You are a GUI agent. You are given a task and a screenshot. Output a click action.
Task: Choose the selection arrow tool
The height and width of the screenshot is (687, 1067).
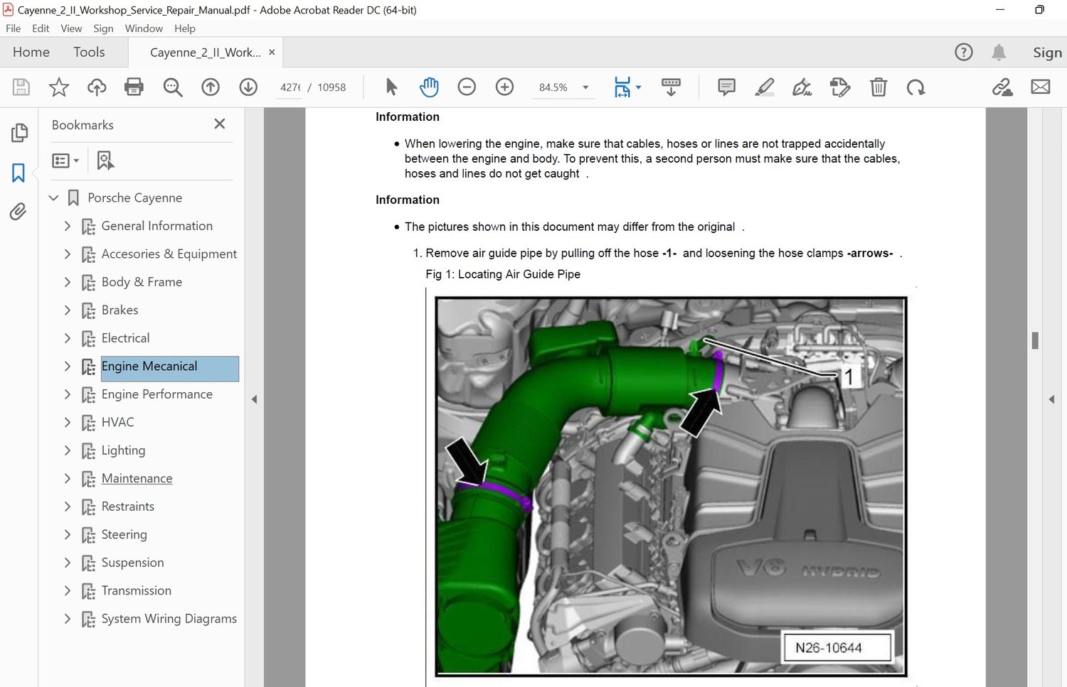[x=391, y=87]
